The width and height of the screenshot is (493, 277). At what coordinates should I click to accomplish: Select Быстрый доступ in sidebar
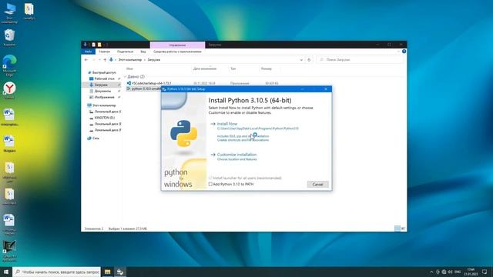[x=104, y=72]
